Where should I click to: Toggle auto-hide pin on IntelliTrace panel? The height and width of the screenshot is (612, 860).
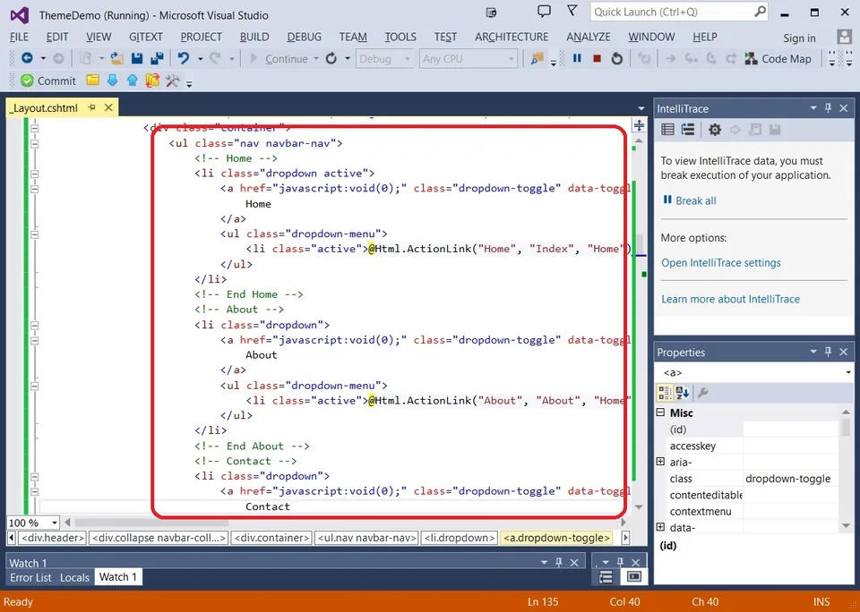(x=828, y=108)
